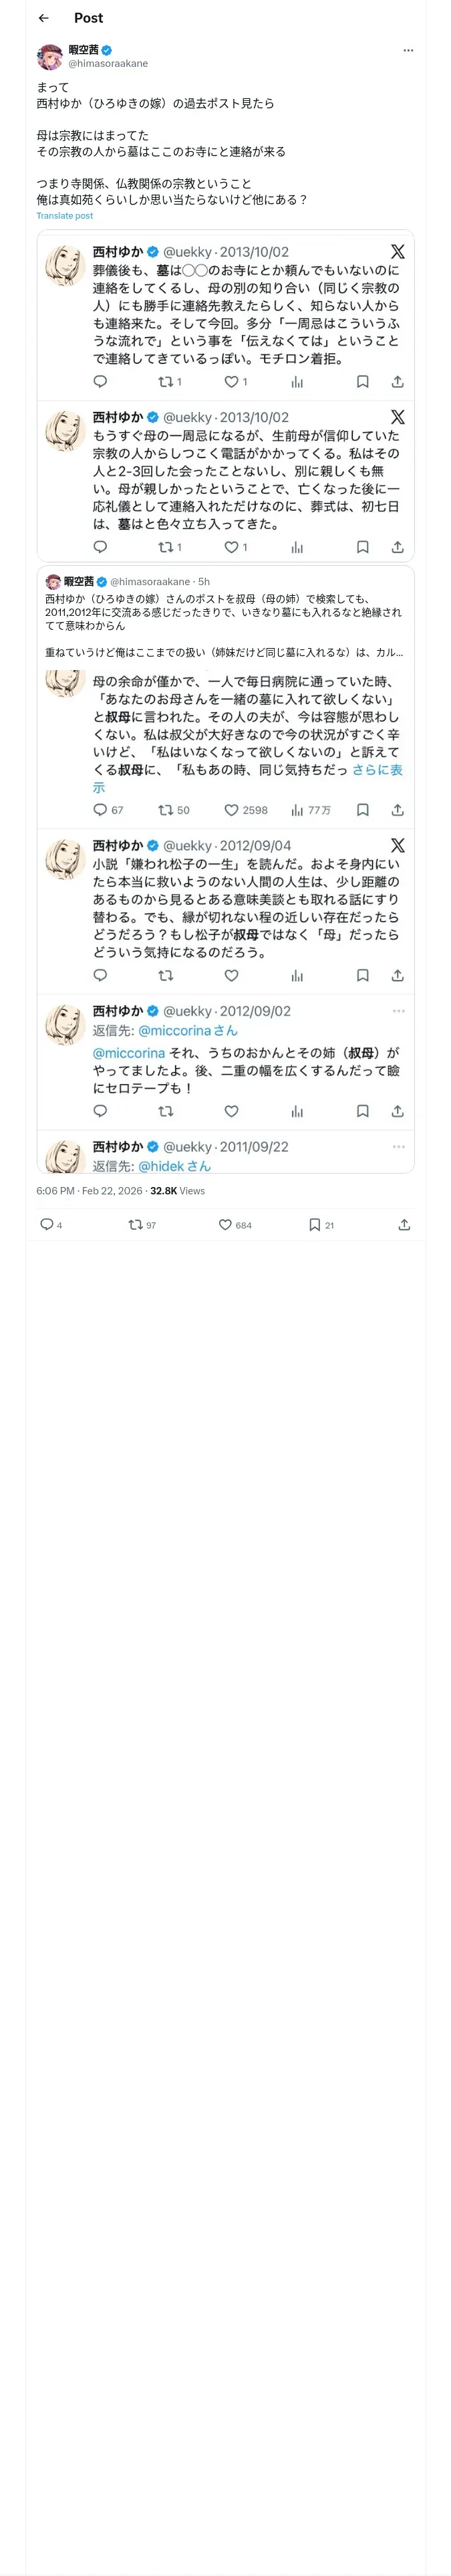Click the X logo on 2012/09/04 embedded tweet
This screenshot has width=451, height=2576.
(x=397, y=845)
